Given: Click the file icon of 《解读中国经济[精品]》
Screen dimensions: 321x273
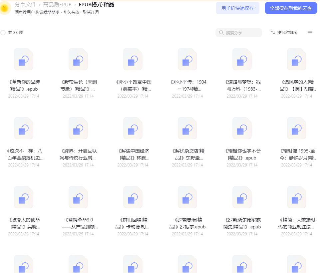Looking at the screenshot, I should click(133, 128).
